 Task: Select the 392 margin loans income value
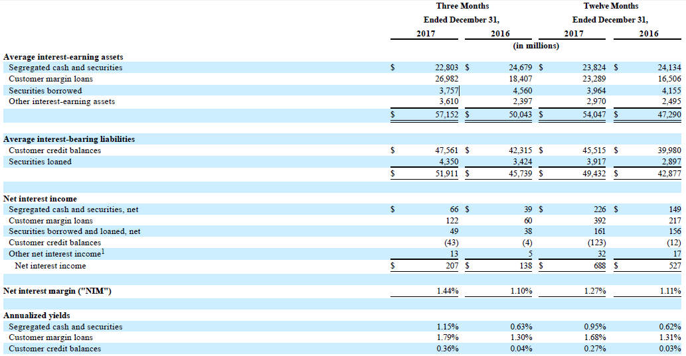click(600, 221)
